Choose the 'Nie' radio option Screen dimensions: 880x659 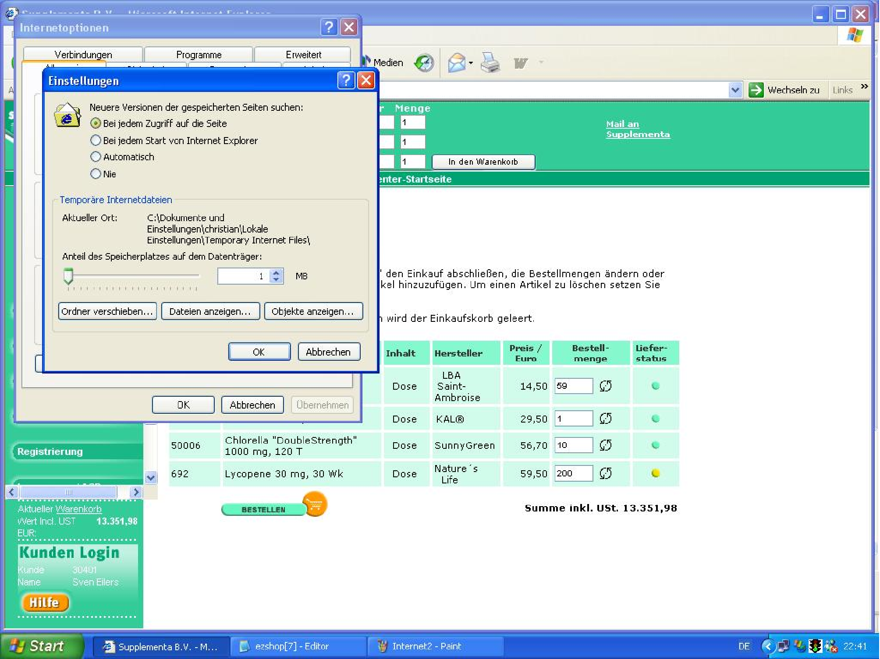[96, 174]
